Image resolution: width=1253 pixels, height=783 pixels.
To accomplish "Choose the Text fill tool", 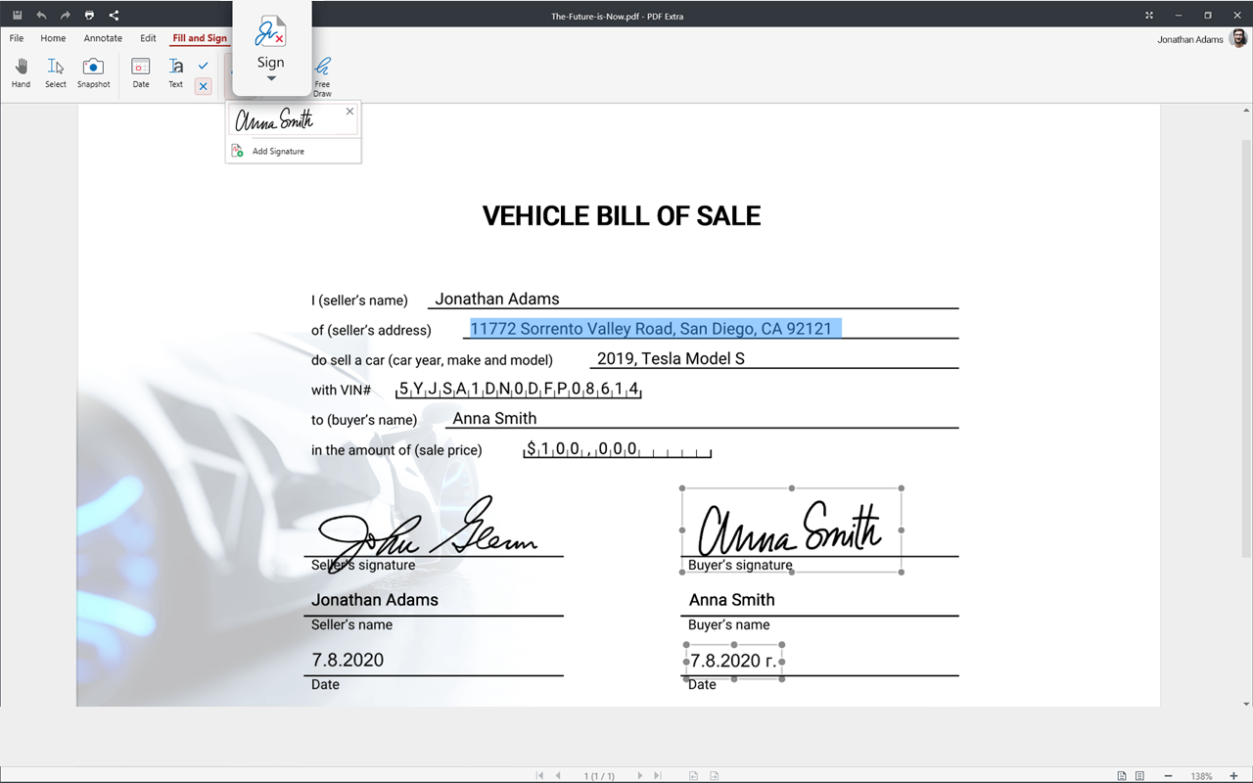I will pos(175,72).
